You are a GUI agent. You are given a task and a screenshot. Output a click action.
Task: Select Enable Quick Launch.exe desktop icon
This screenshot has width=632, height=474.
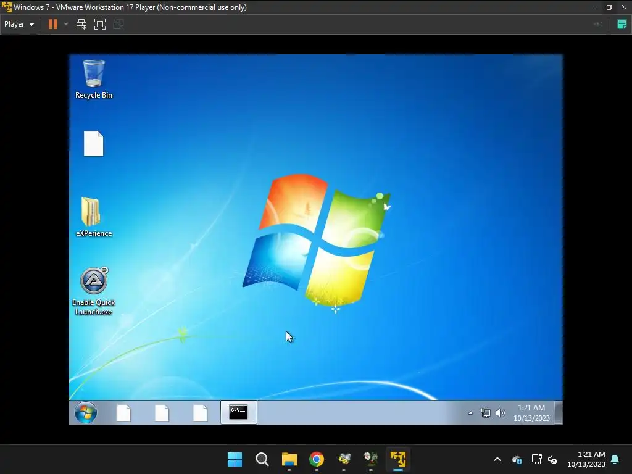(94, 291)
